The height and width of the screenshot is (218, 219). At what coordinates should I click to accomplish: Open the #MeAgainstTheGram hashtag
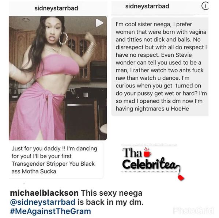click(x=50, y=211)
